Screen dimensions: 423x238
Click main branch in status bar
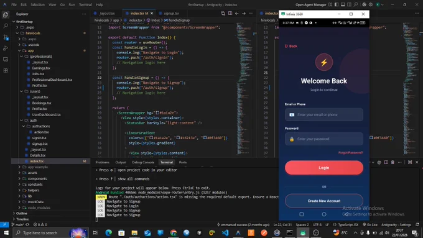[x=18, y=224]
